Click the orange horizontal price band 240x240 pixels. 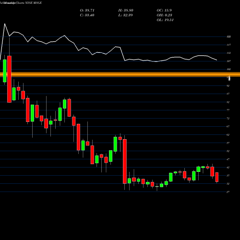tap(120, 74)
